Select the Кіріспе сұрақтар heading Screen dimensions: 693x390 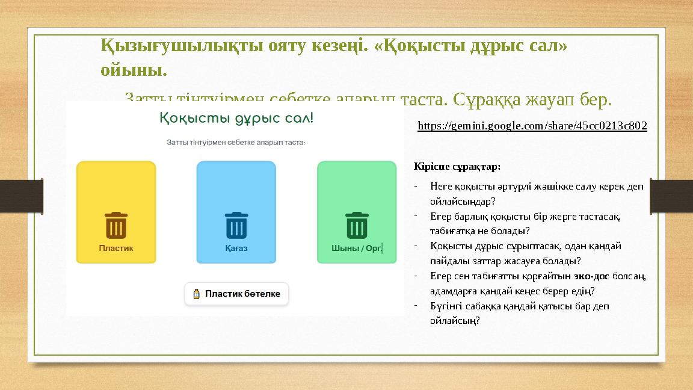pyautogui.click(x=459, y=166)
